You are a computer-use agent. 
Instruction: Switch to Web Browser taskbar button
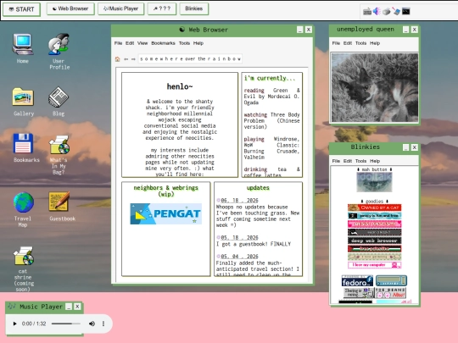tap(70, 8)
